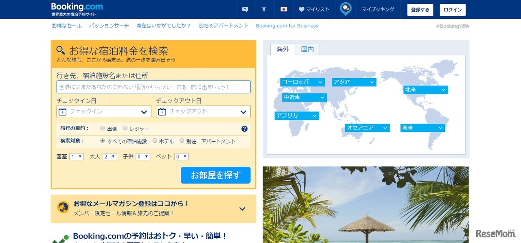Image resolution: width=521 pixels, height=243 pixels.
Task: Open the ペット pets count dropdown
Action: point(182,157)
